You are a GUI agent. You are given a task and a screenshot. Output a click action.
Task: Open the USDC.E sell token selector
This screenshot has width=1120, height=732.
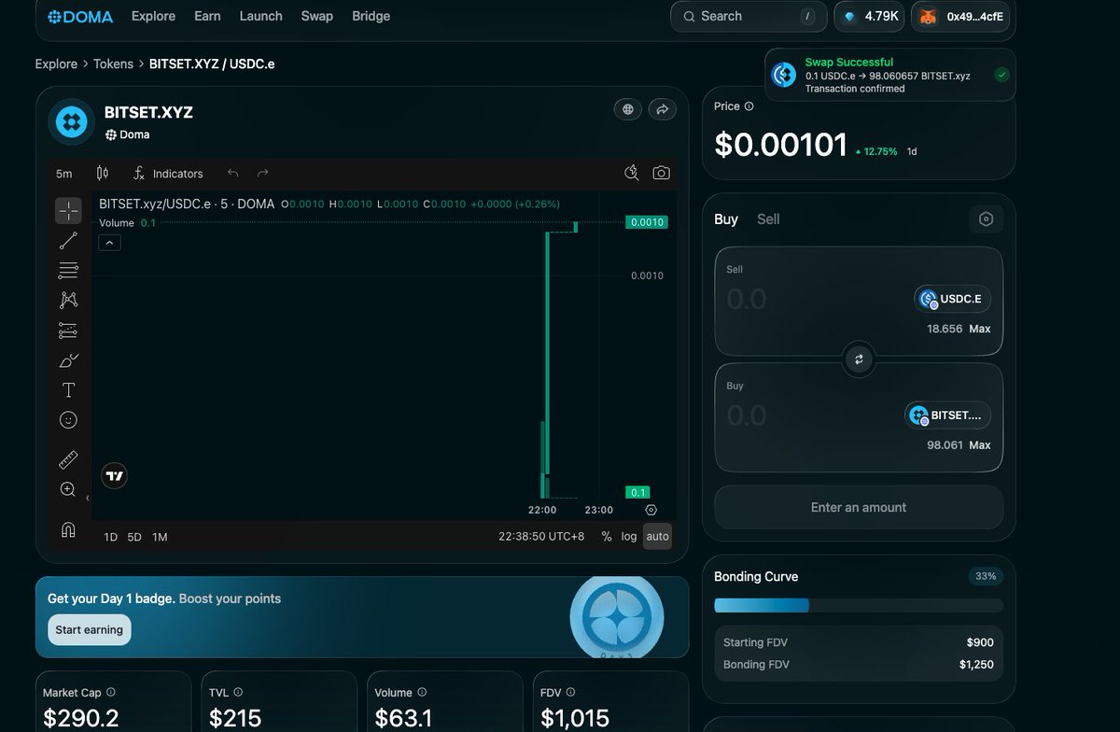tap(952, 299)
